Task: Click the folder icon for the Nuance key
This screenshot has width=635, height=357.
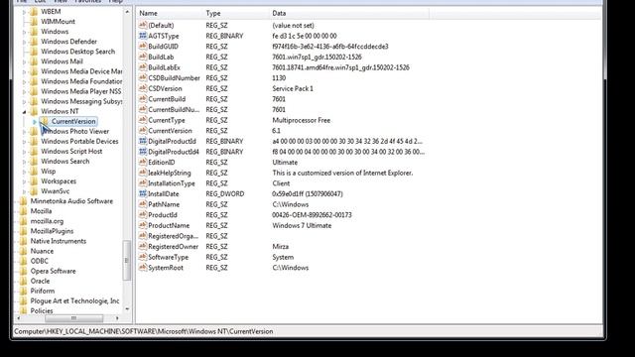Action: coord(24,251)
